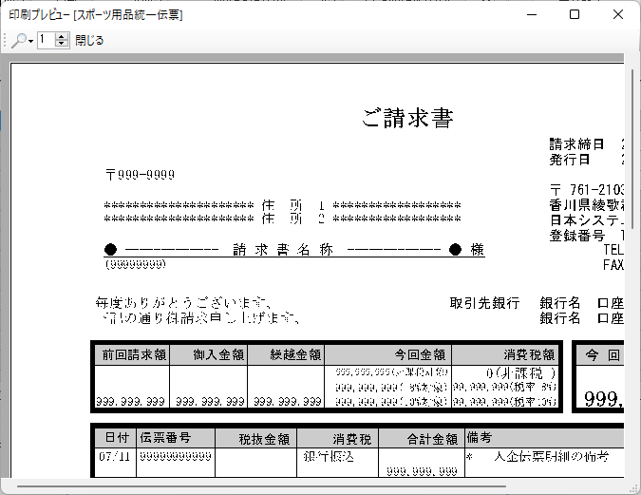Click the 前回請求額 column header
The height and width of the screenshot is (495, 641).
click(x=133, y=354)
